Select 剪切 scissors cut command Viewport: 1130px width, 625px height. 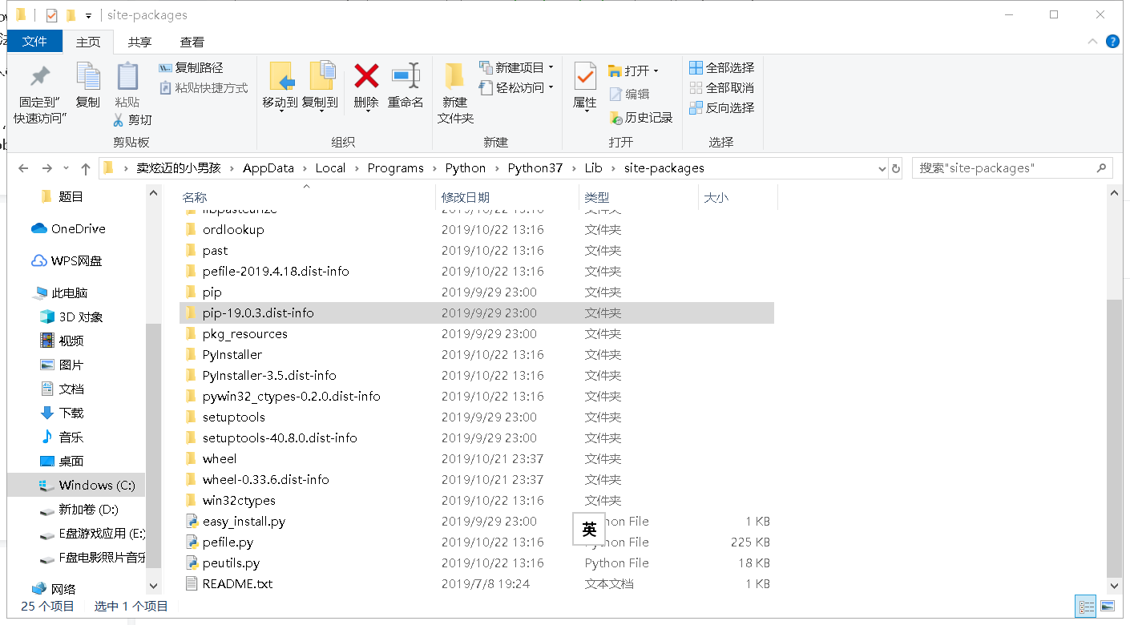point(132,119)
